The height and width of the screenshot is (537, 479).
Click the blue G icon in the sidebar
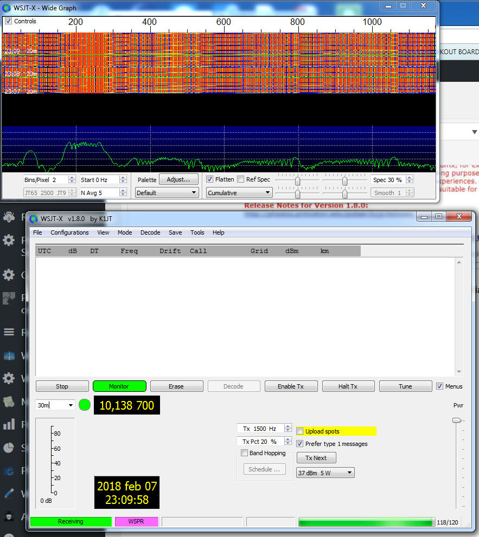coord(9,471)
